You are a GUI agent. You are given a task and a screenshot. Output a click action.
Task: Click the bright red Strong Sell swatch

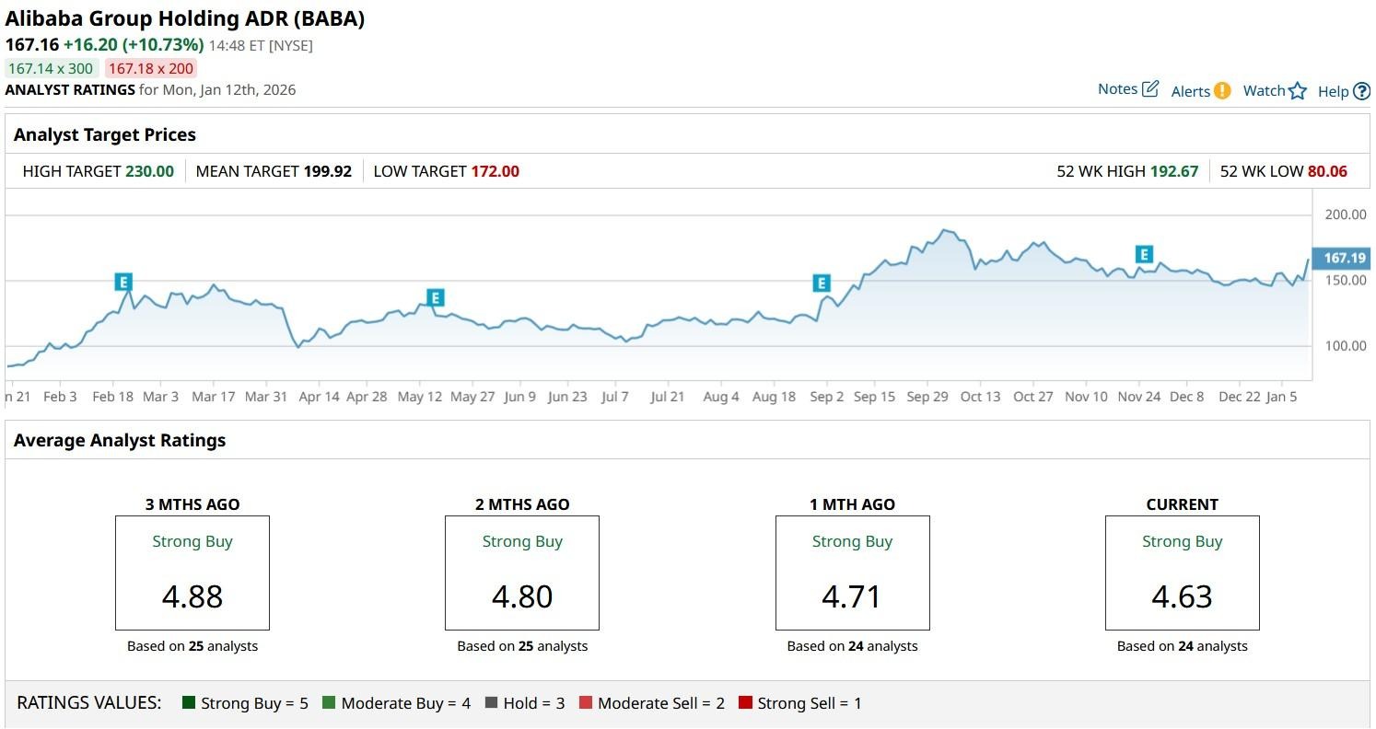(x=745, y=703)
